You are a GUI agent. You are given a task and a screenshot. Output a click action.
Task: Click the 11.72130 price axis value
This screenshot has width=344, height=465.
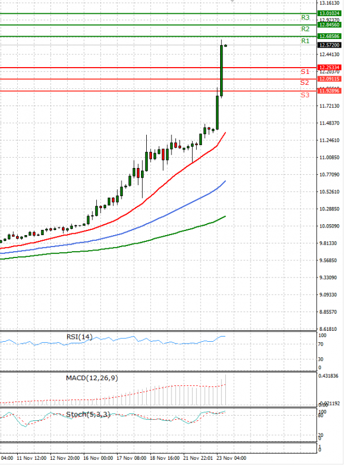329,106
